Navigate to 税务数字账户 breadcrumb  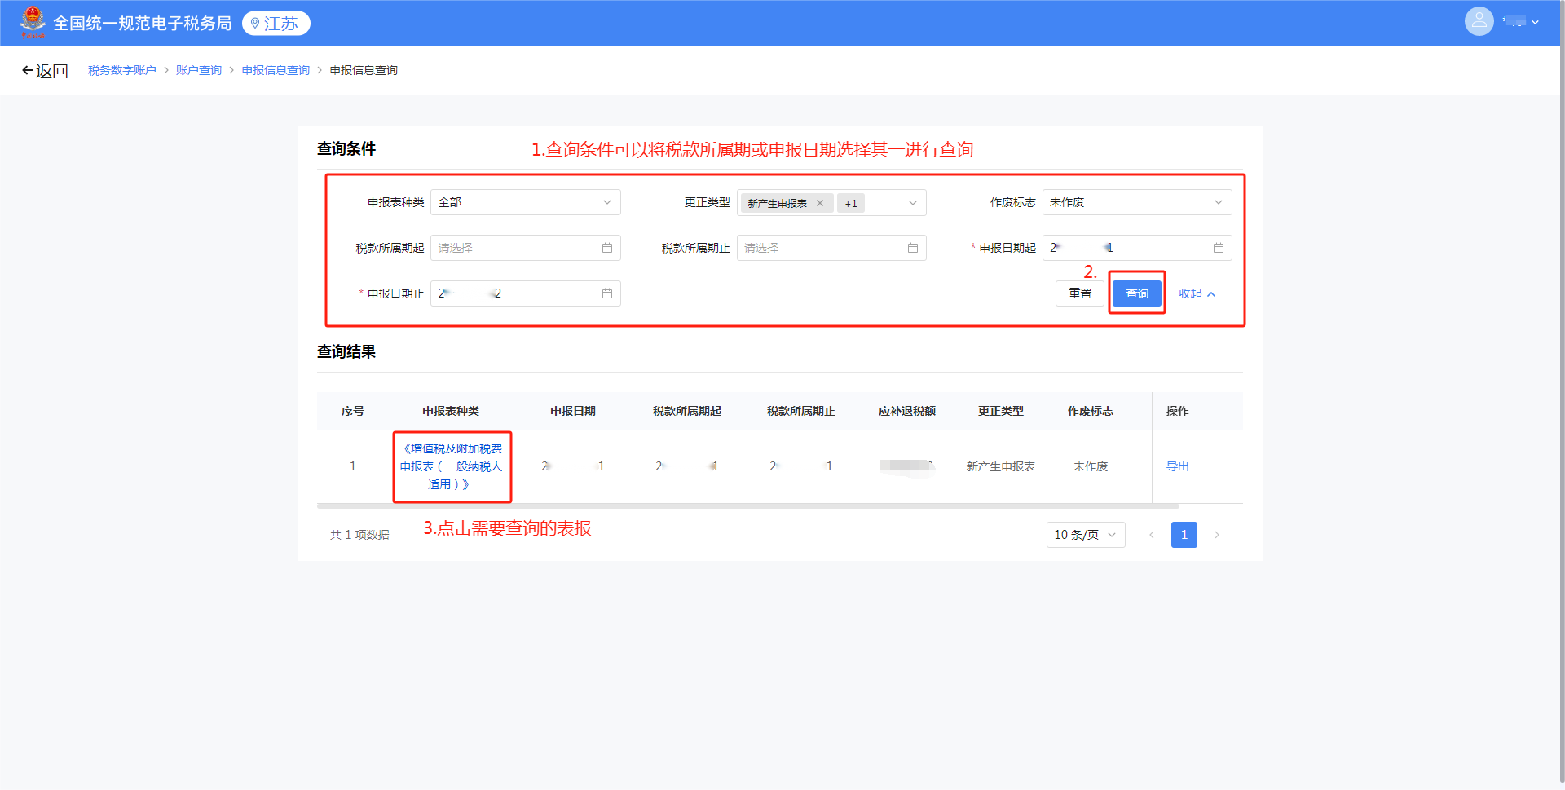122,70
